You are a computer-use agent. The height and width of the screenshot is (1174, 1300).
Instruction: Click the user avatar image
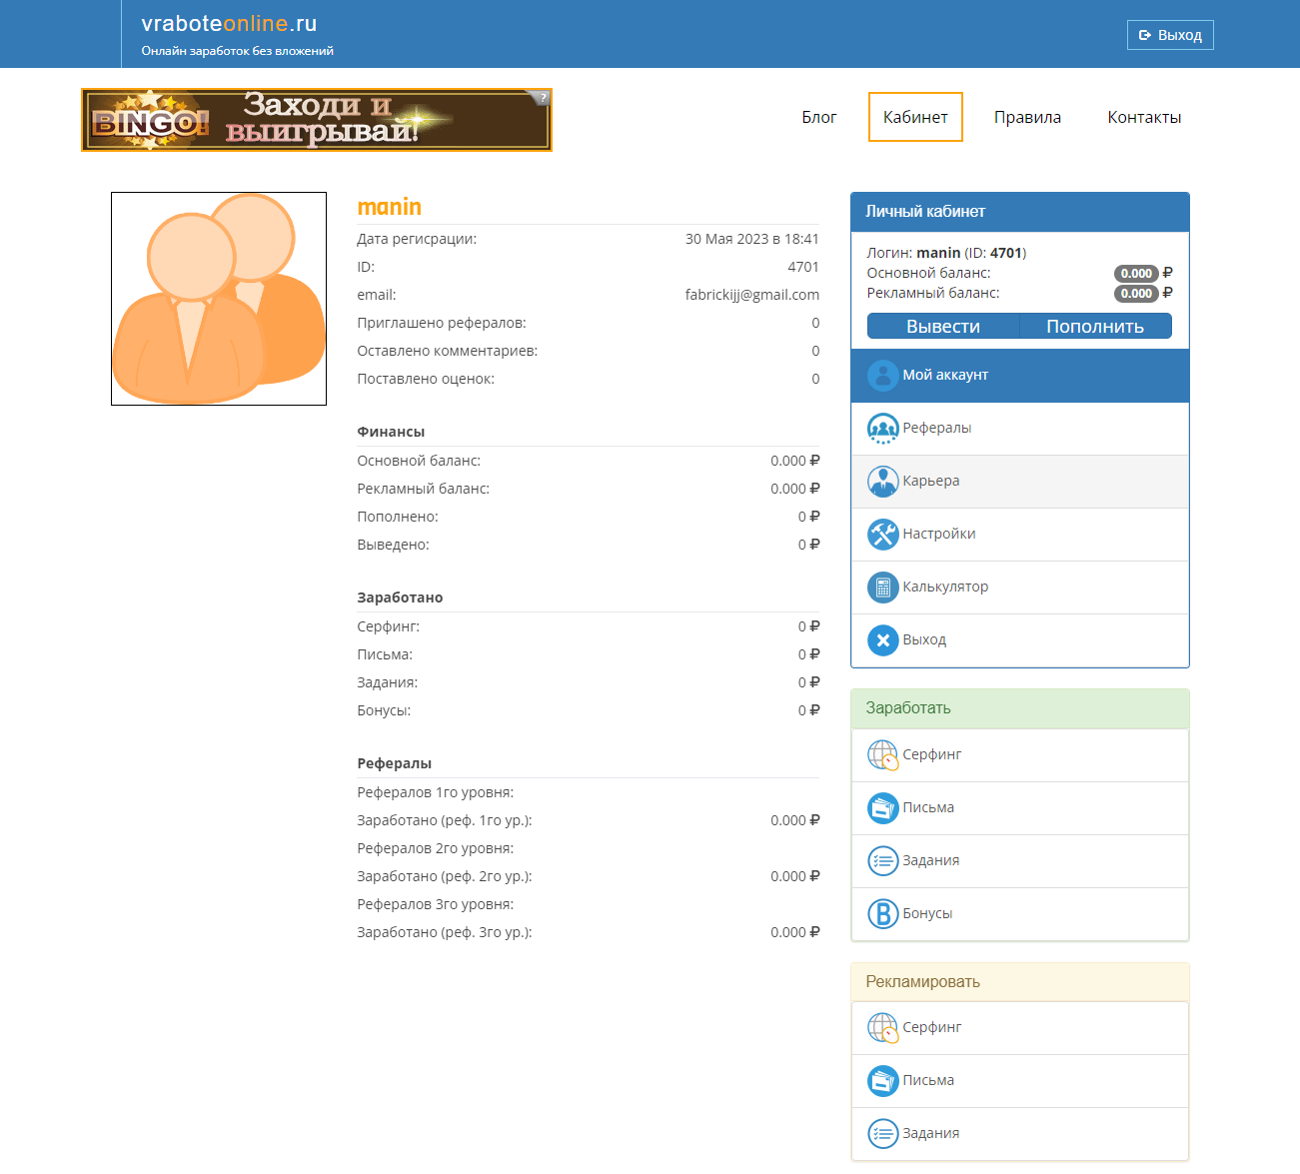click(219, 299)
